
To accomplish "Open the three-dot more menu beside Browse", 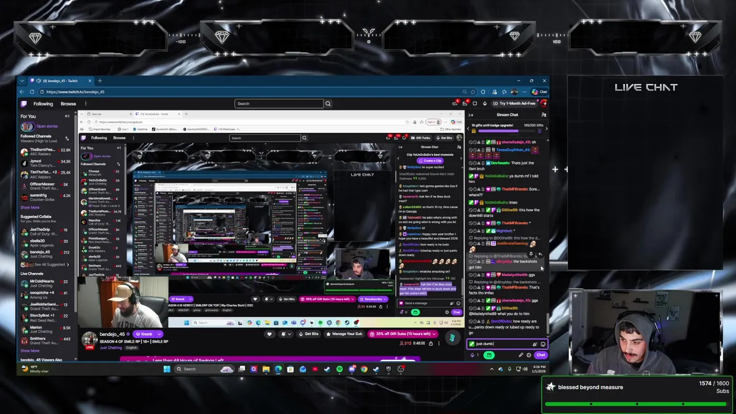I will tap(85, 104).
